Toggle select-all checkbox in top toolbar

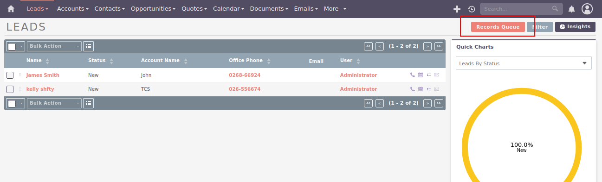tap(12, 46)
